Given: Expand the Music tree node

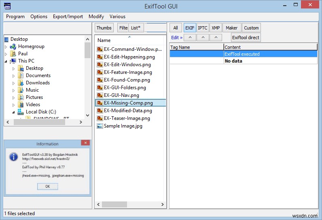Looking at the screenshot, I should 14,90.
